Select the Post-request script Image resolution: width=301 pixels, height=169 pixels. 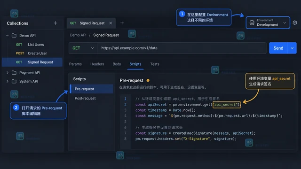(x=92, y=98)
